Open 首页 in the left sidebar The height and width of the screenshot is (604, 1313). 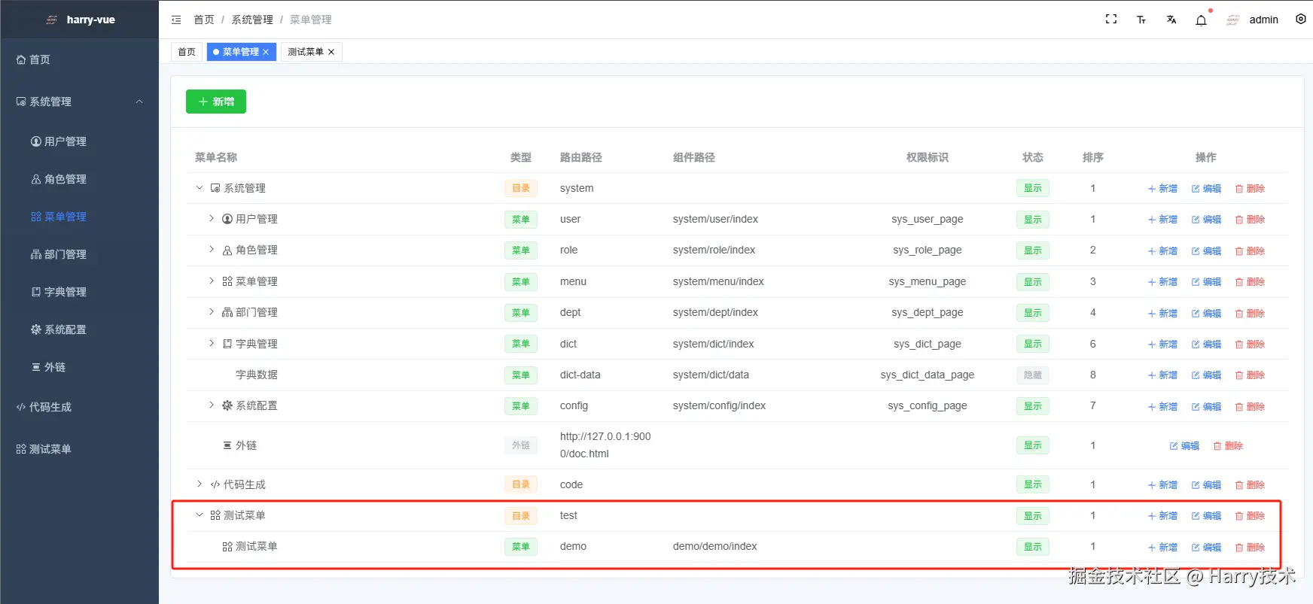click(79, 59)
